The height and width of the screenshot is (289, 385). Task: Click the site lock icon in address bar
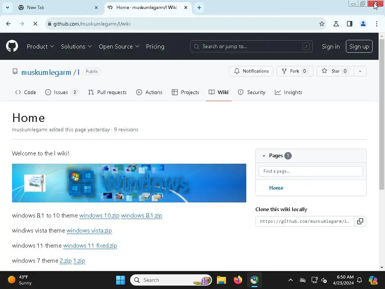coord(50,24)
